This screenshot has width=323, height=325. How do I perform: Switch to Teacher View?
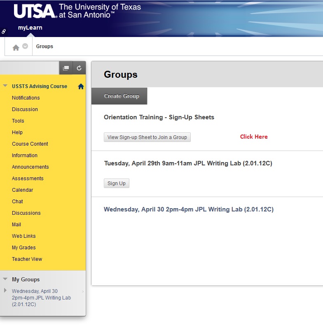pos(27,259)
